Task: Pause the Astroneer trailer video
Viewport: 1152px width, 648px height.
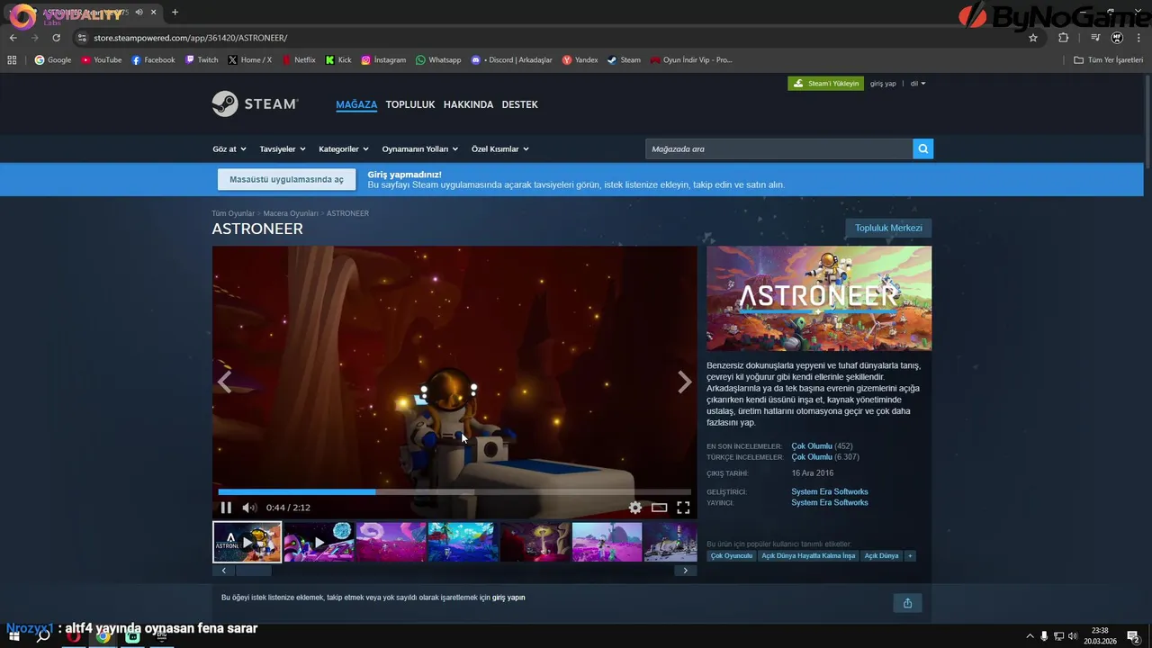Action: click(x=226, y=508)
